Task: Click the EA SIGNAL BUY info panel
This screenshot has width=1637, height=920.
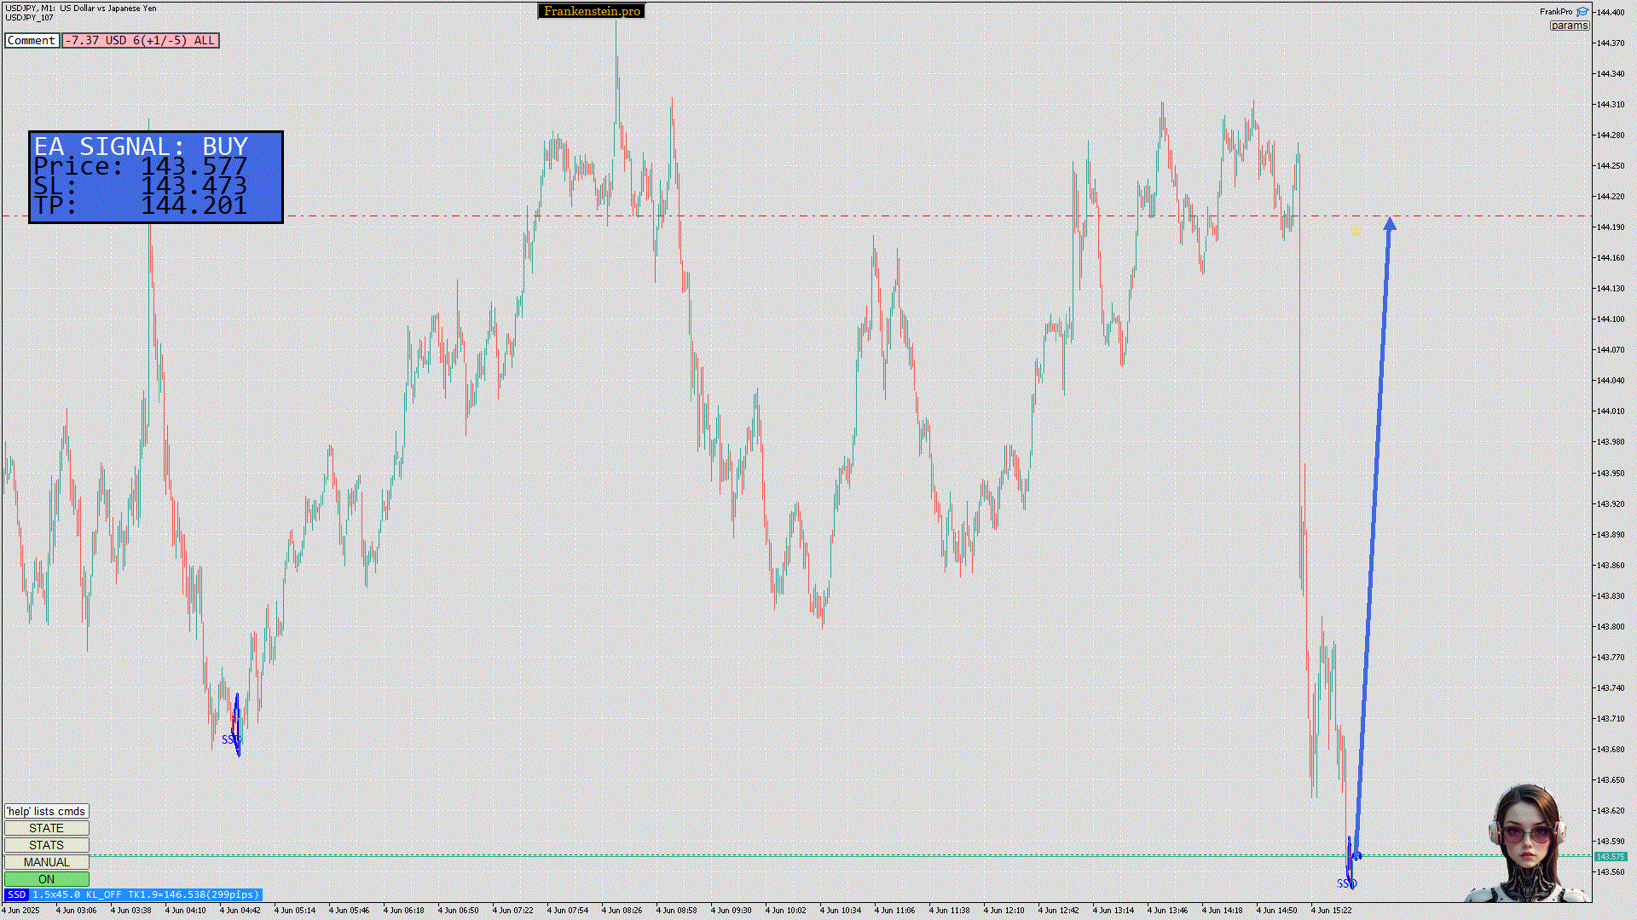Action: [x=156, y=177]
